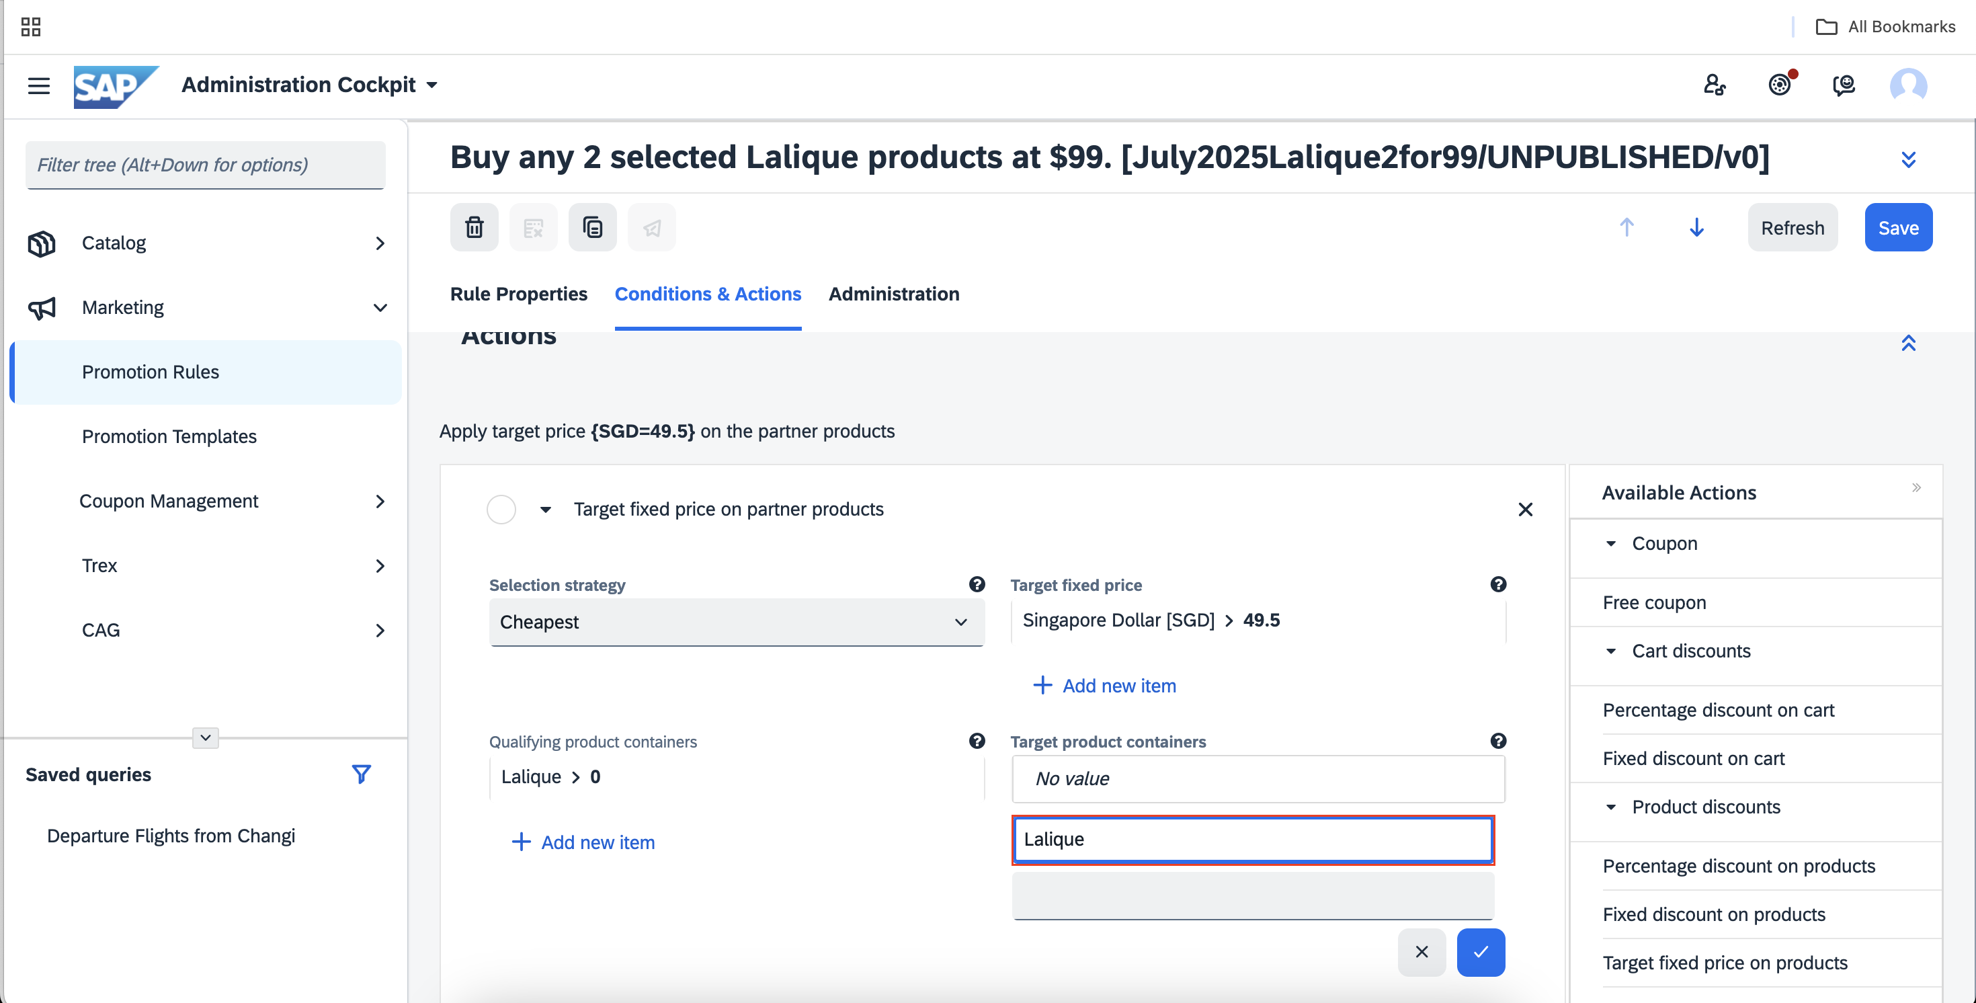This screenshot has height=1003, width=1976.
Task: Select Percentage discount on cart
Action: point(1717,711)
